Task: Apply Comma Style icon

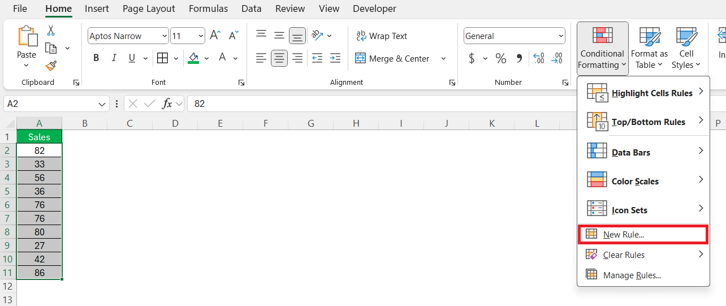Action: [x=519, y=58]
